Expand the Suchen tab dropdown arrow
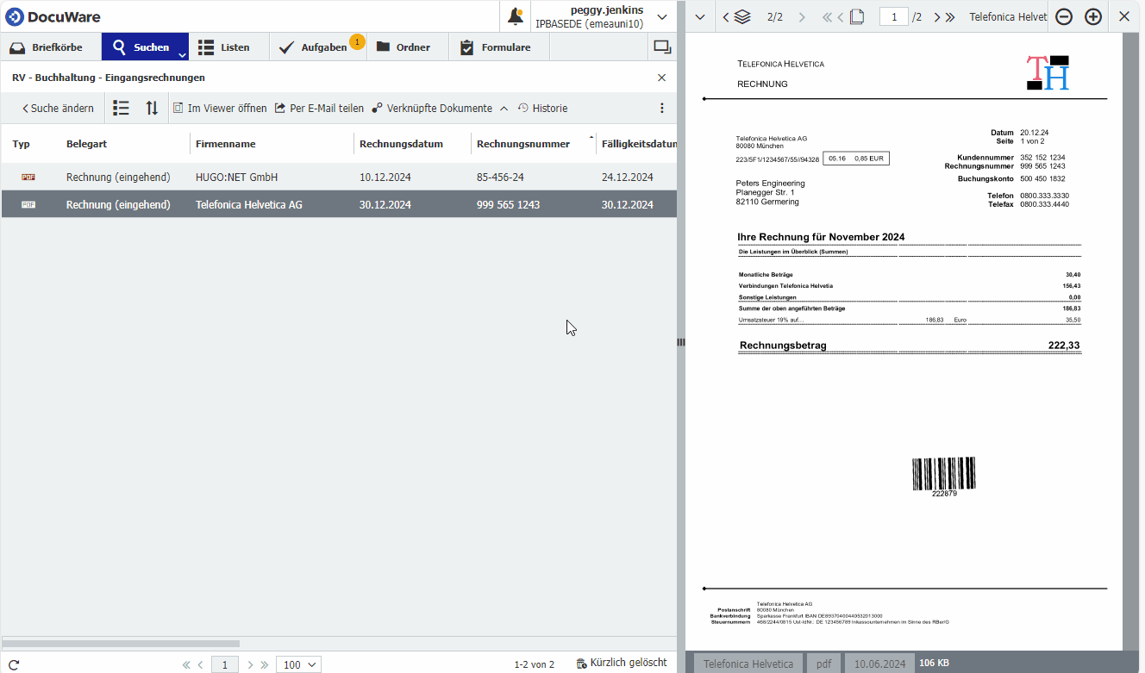 (182, 54)
